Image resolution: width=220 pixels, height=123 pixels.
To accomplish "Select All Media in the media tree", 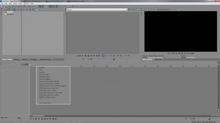I will 10,12.
